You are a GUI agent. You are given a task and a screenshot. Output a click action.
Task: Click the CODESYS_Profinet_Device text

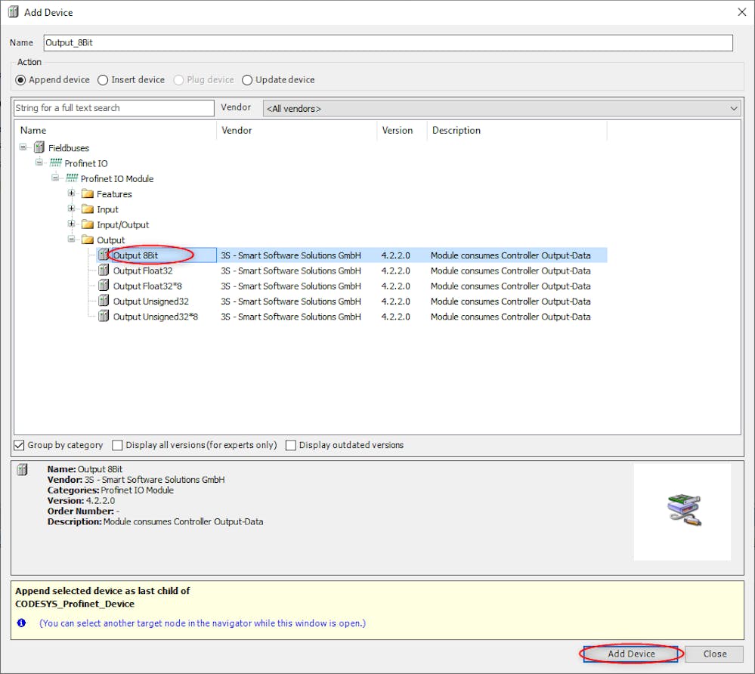coord(75,604)
